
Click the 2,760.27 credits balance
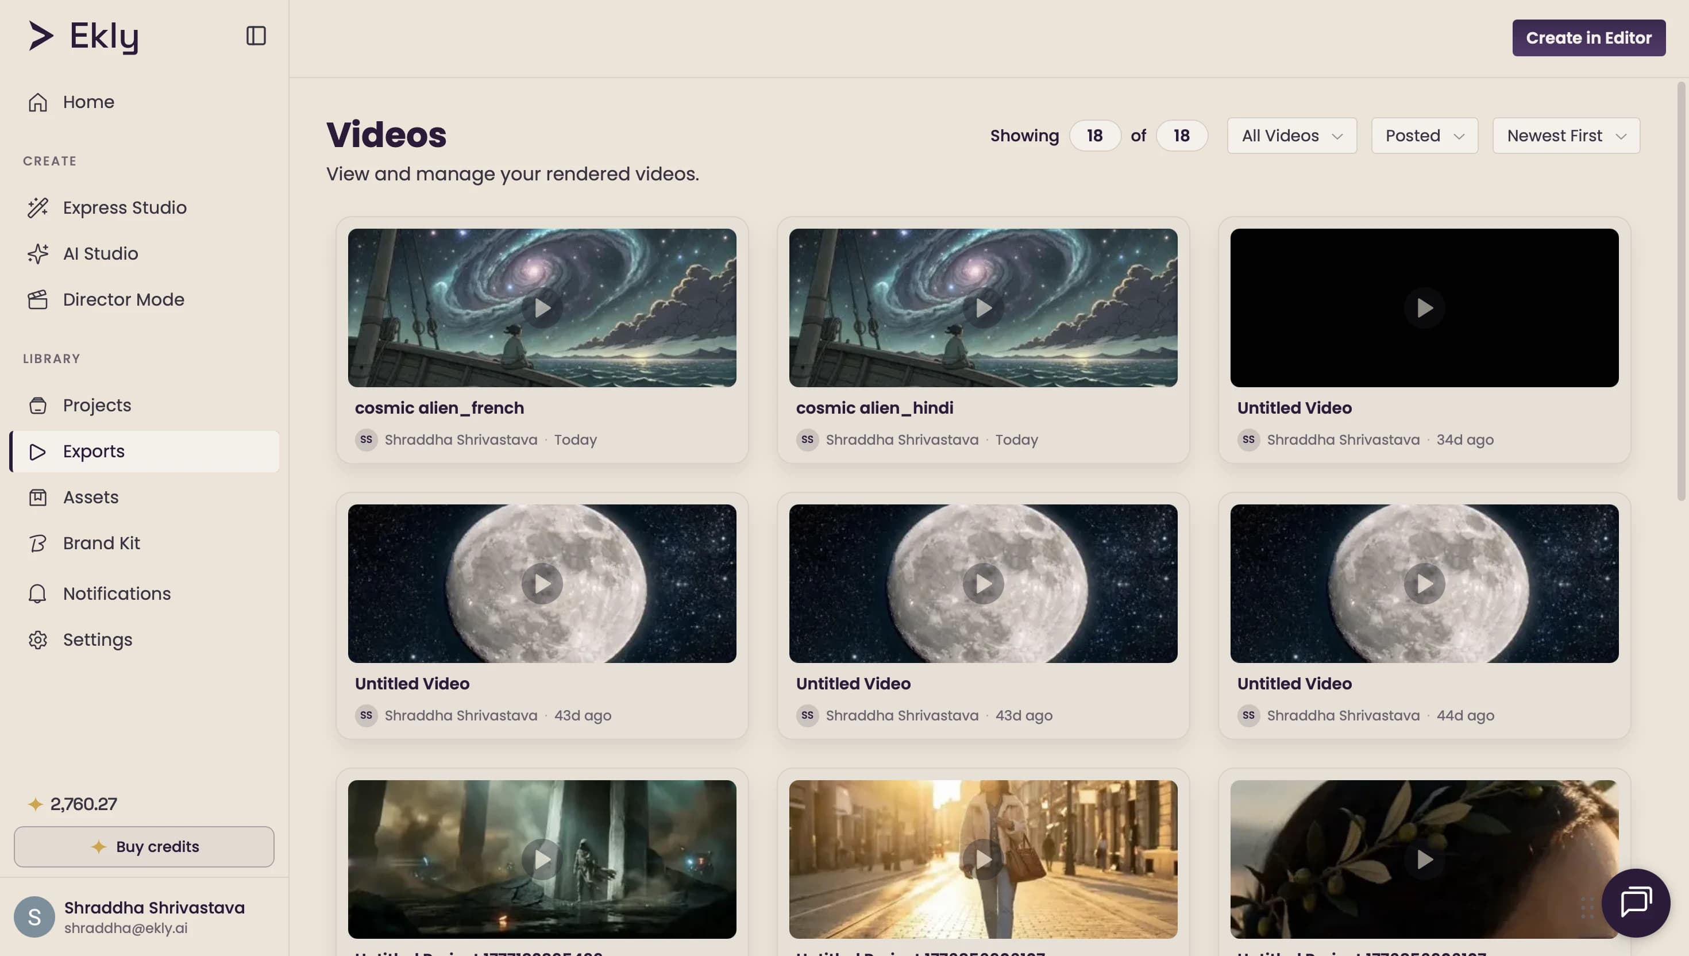[84, 804]
